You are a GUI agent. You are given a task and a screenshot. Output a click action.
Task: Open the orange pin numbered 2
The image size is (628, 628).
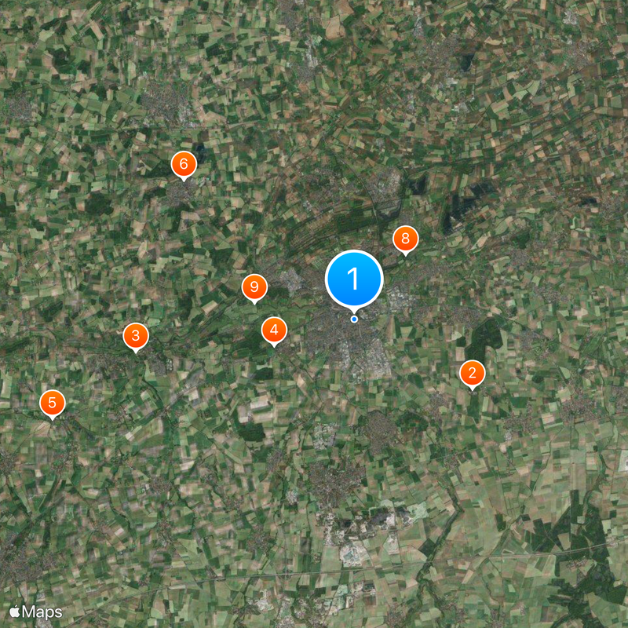pyautogui.click(x=473, y=373)
